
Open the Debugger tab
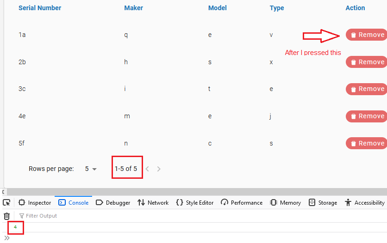click(113, 203)
